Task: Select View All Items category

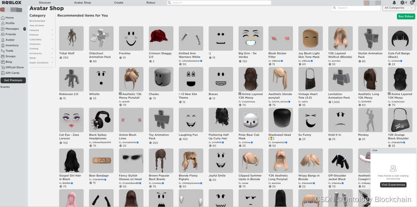Action: pos(37,25)
